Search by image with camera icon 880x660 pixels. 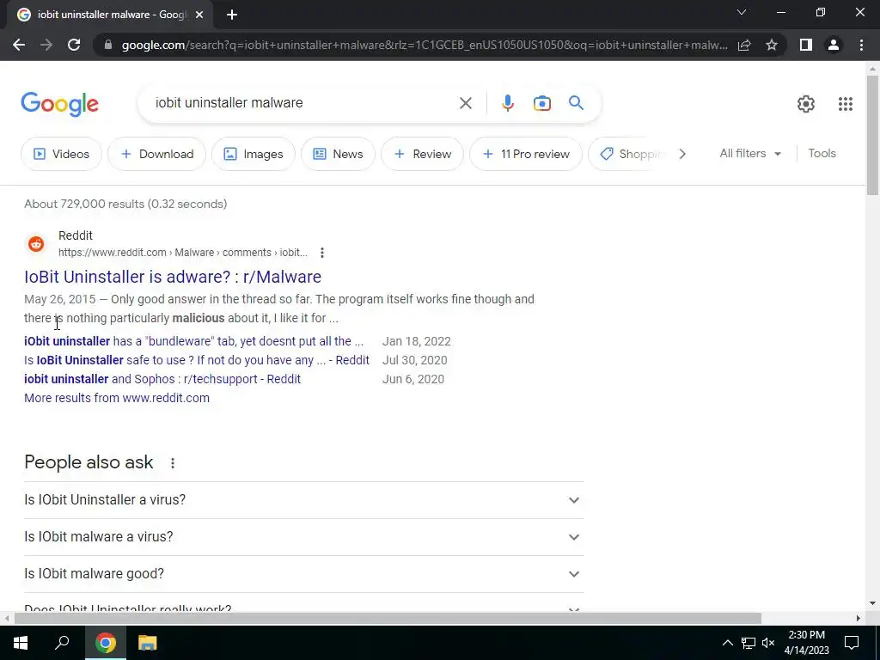pos(541,103)
